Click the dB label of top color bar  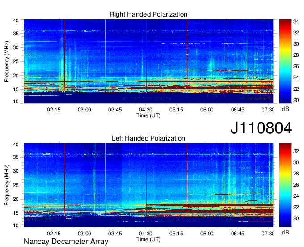pos(285,109)
